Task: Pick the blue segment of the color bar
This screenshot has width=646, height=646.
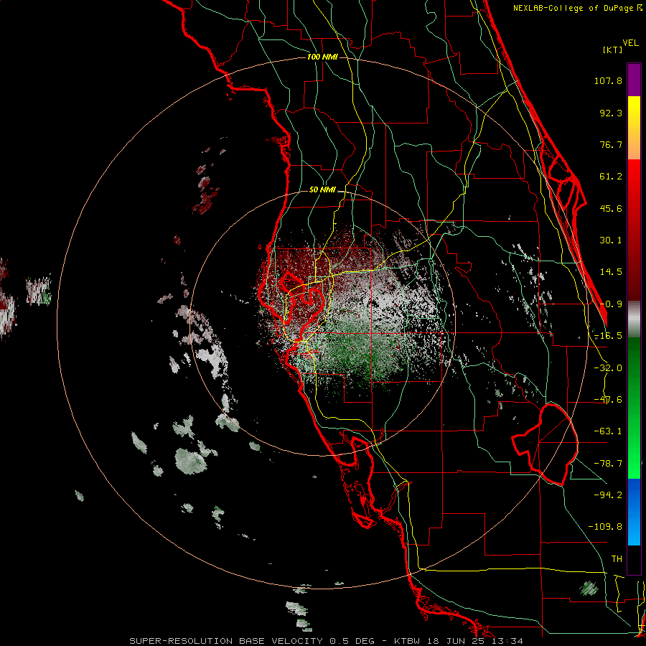Action: (634, 512)
